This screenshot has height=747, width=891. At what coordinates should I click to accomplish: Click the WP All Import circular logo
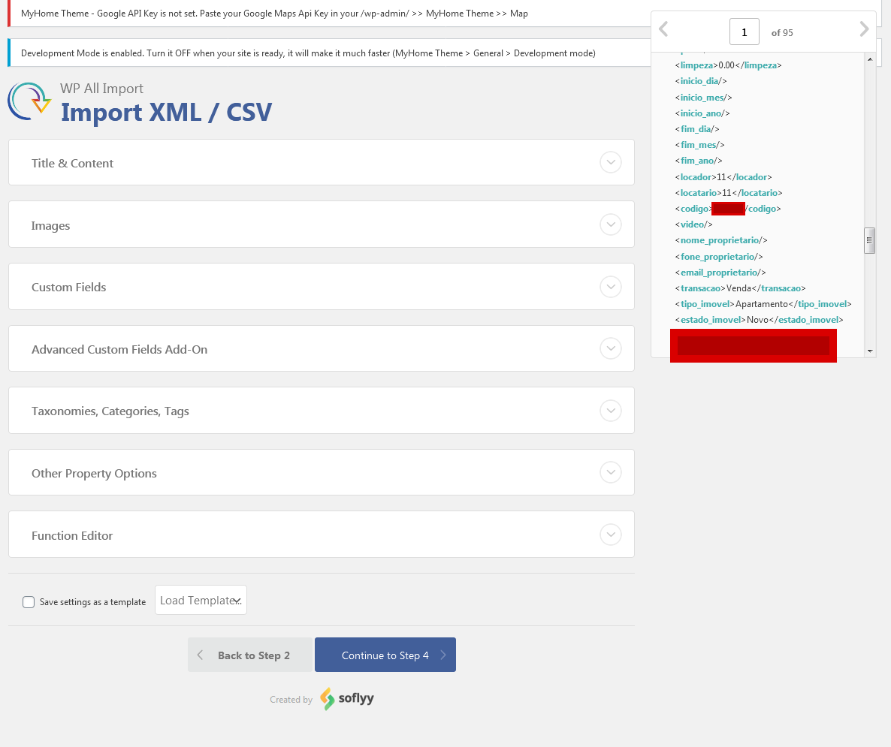(x=29, y=101)
